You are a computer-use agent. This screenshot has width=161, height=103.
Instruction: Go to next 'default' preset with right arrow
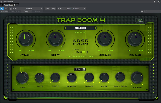coord(16,9)
